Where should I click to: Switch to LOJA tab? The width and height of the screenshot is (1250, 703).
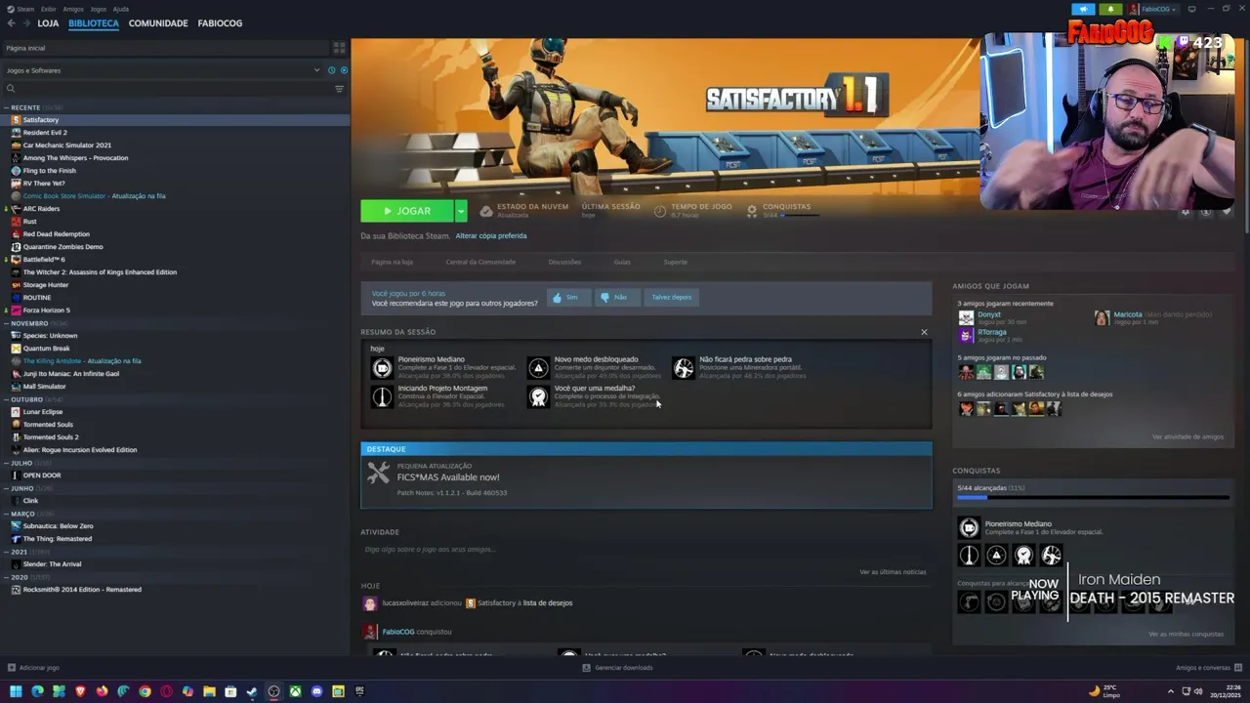[x=48, y=22]
